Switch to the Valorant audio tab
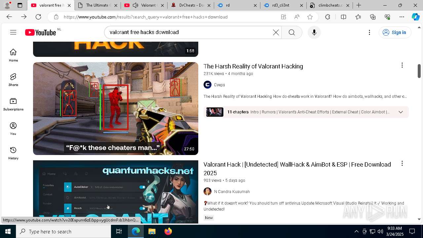 144,5
